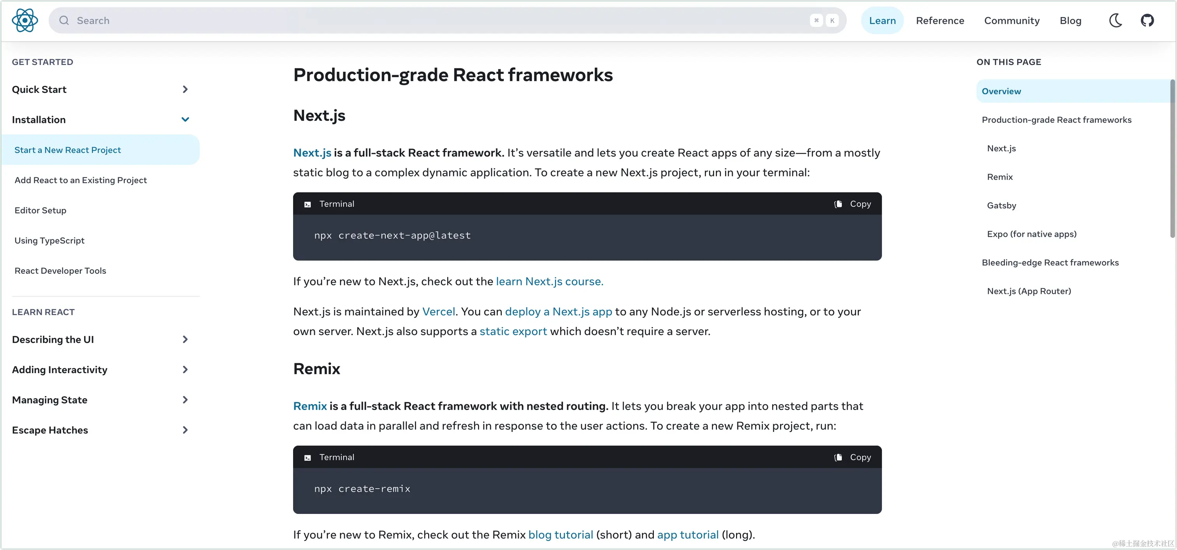Viewport: 1177px width, 550px height.
Task: Jump to Gatsby in page outline
Action: (1001, 205)
